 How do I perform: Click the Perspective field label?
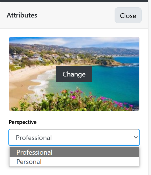[x=23, y=122]
